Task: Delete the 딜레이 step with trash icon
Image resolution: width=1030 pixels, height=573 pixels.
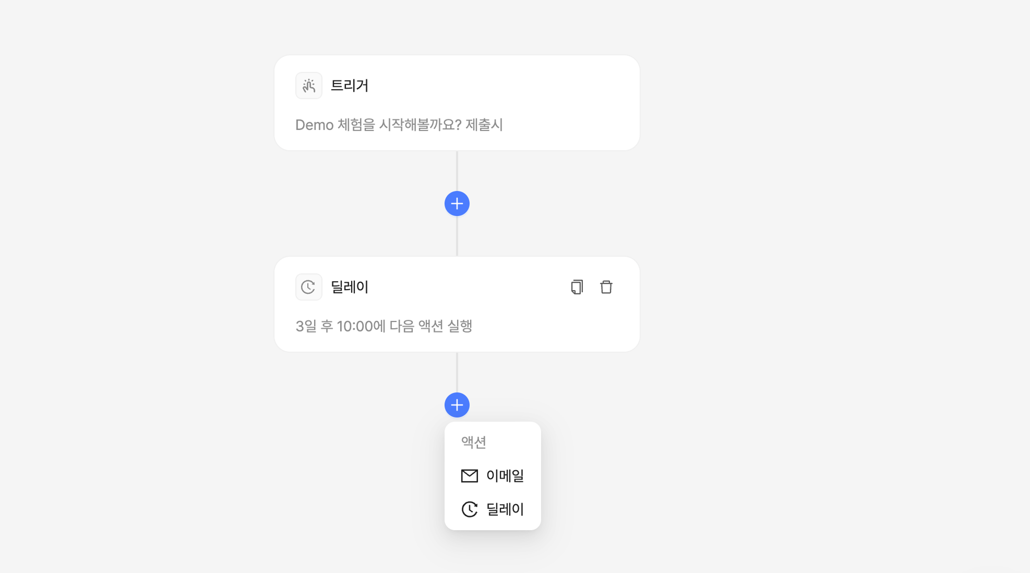Action: 606,287
